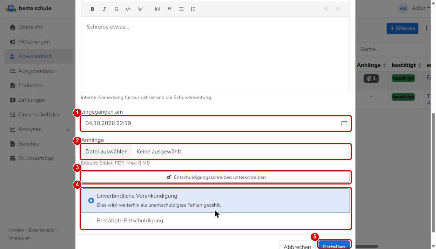
Task: Go to Abwesenheit in the sidebar
Action: [39, 56]
